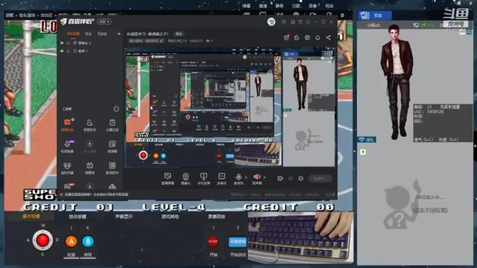The image size is (477, 268).
Task: Select the 基本按键 tab in game panel
Action: 31,216
